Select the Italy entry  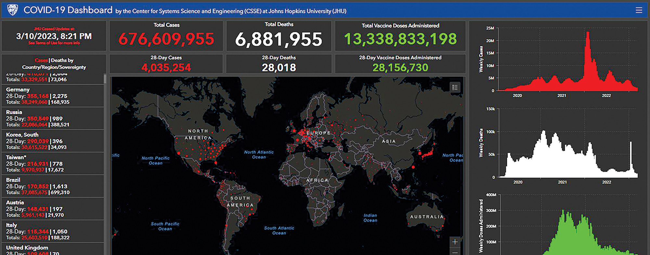(12, 225)
